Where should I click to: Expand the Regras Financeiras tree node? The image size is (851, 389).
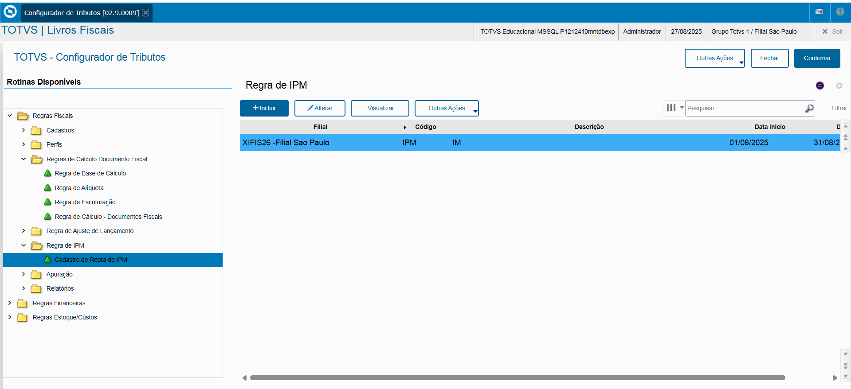pos(10,303)
